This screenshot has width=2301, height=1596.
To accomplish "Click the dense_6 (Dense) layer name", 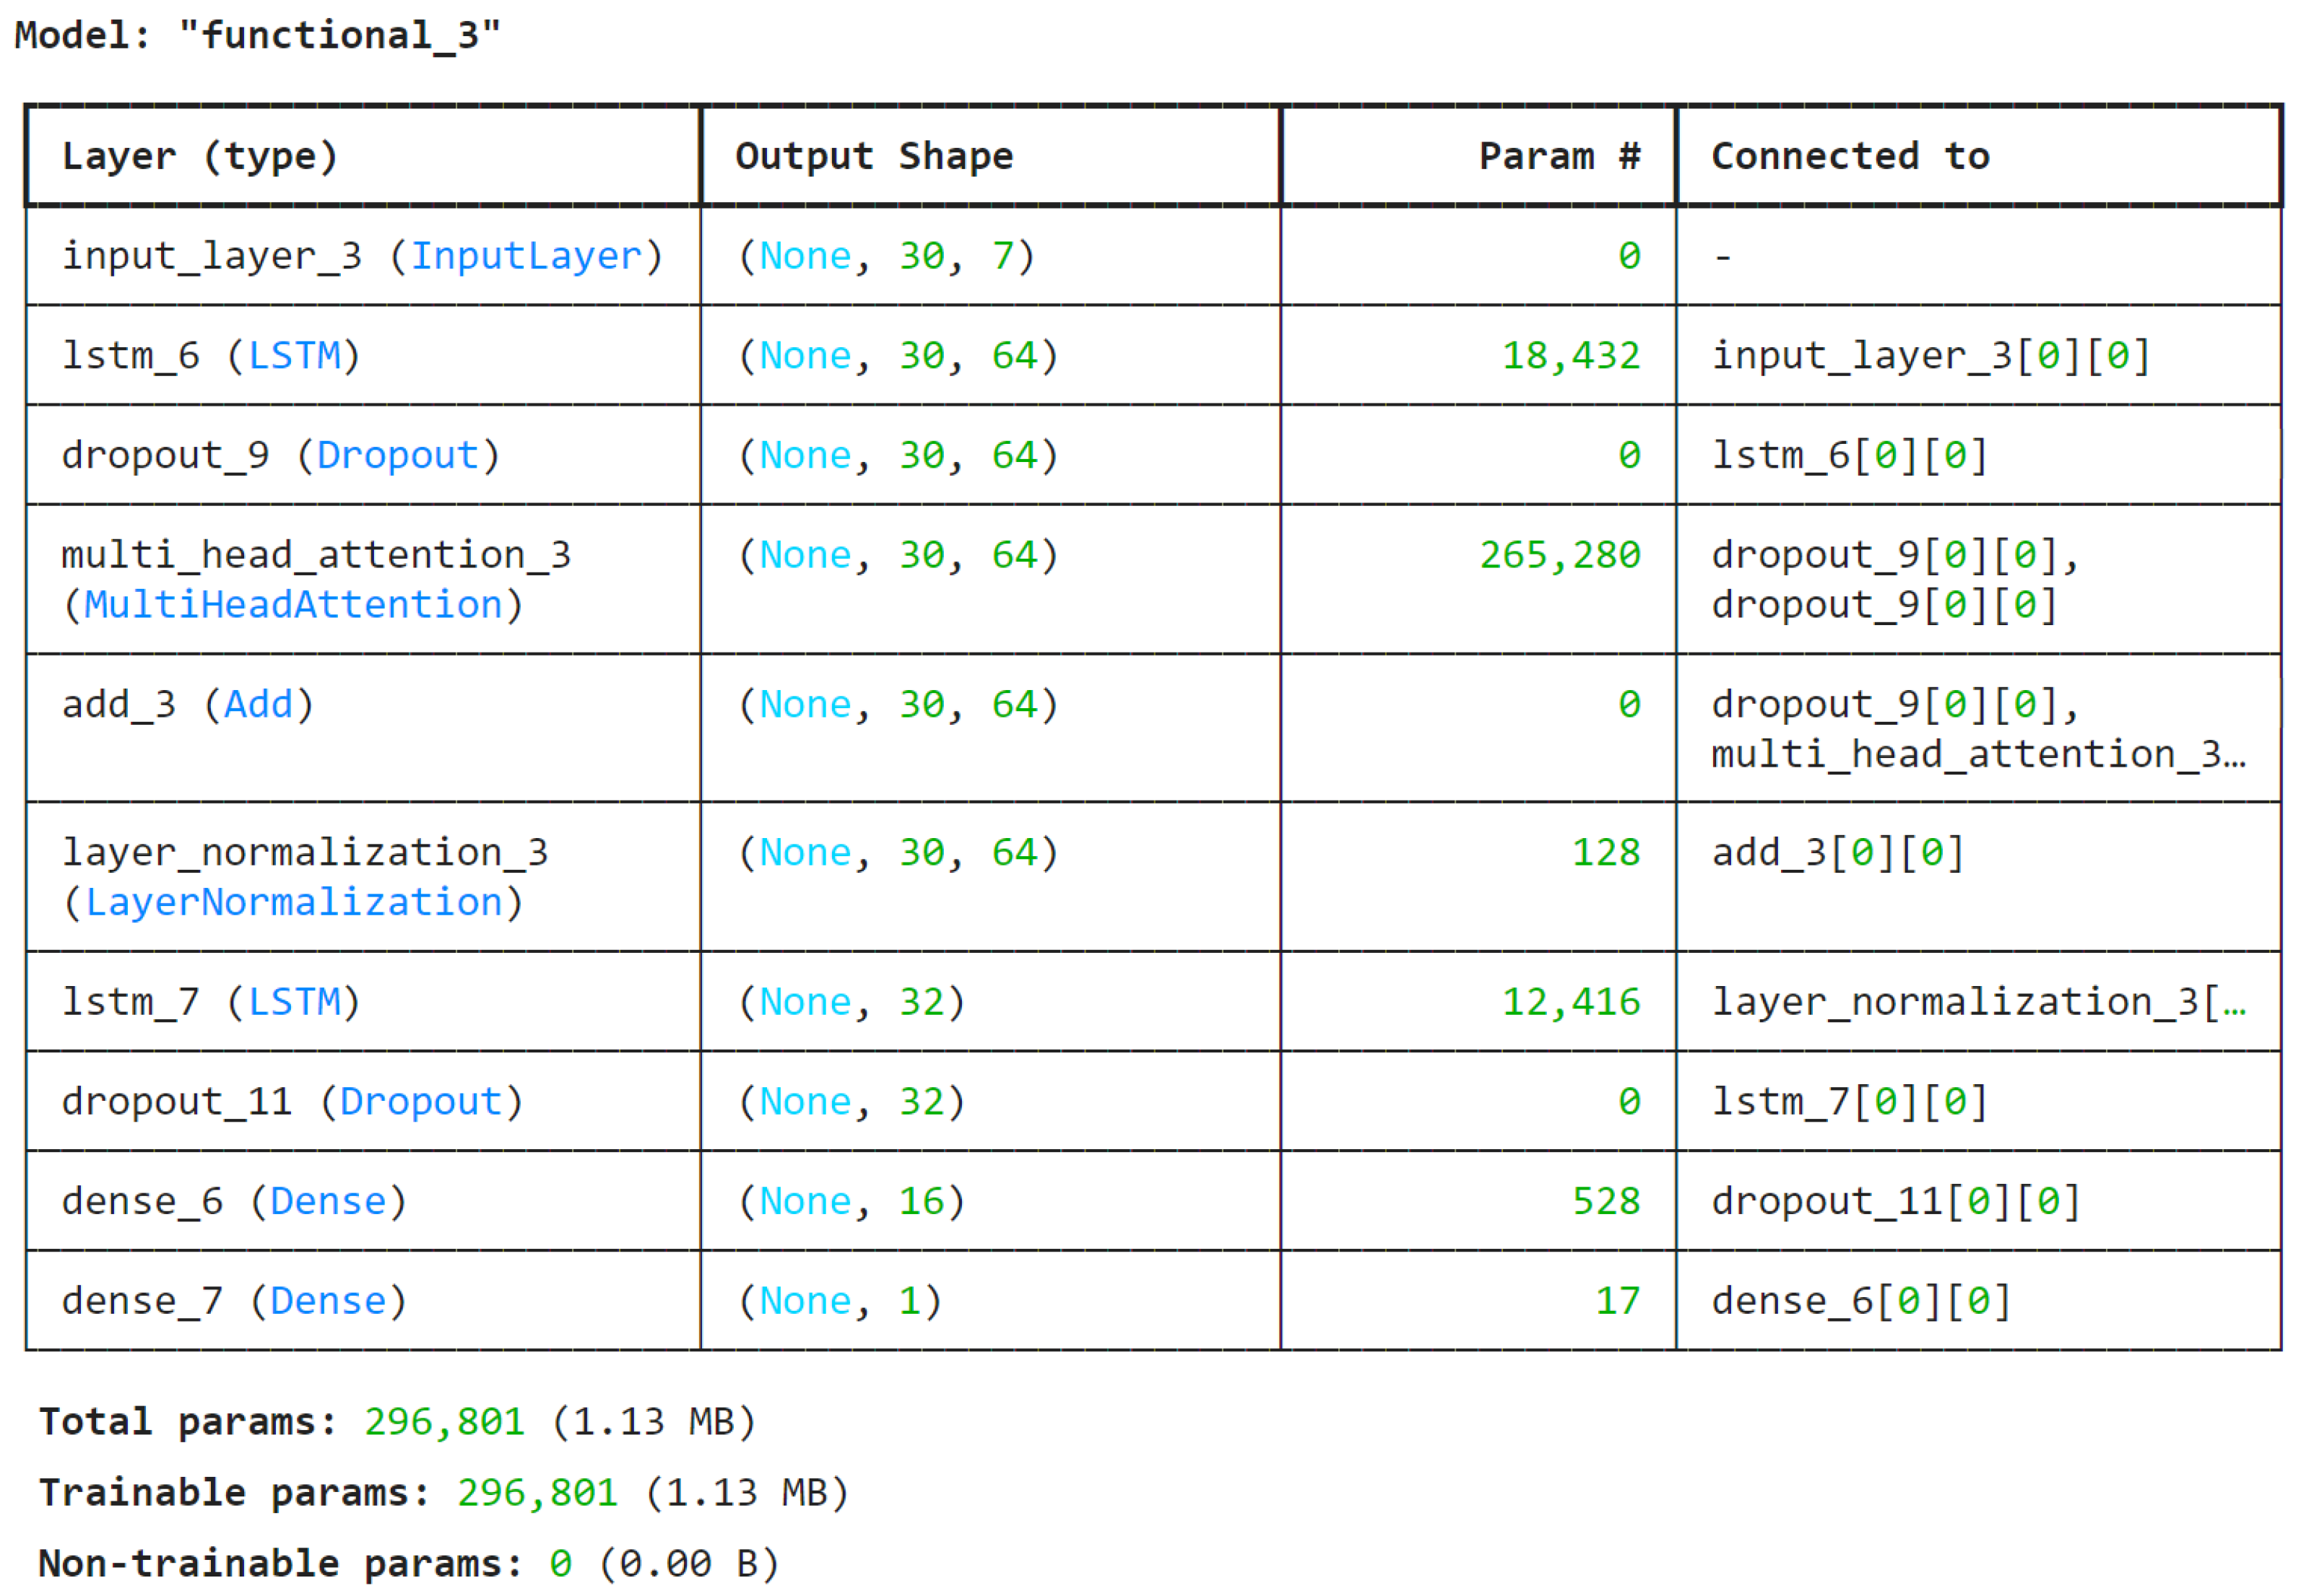I will (234, 1202).
